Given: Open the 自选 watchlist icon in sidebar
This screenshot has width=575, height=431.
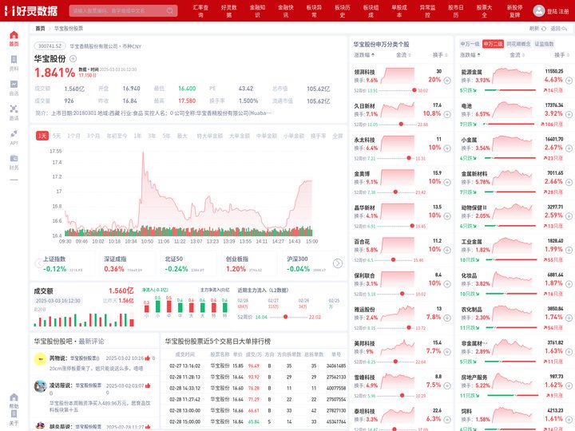Looking at the screenshot, I should pos(14,85).
